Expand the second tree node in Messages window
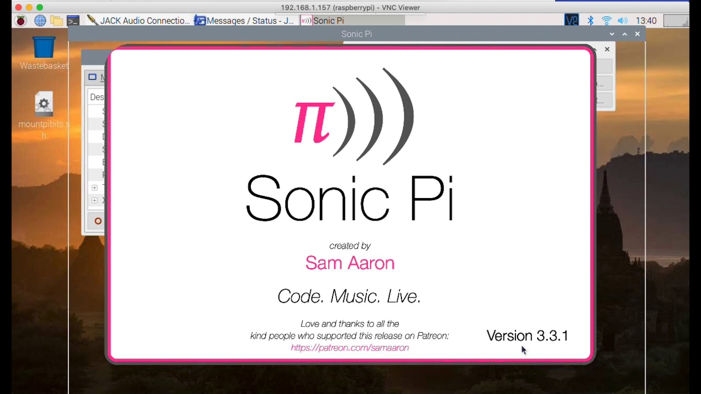This screenshot has width=701, height=394. tap(94, 200)
